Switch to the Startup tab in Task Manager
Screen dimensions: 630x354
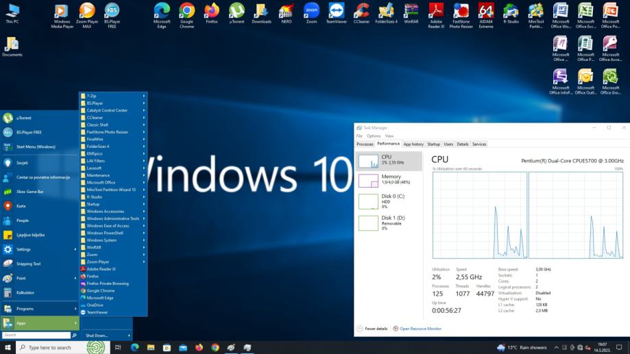pos(433,144)
